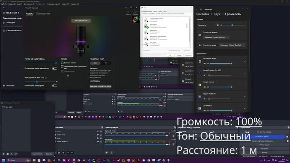
Task: Open OBS Коллекция сцен menu
Action: point(53,4)
